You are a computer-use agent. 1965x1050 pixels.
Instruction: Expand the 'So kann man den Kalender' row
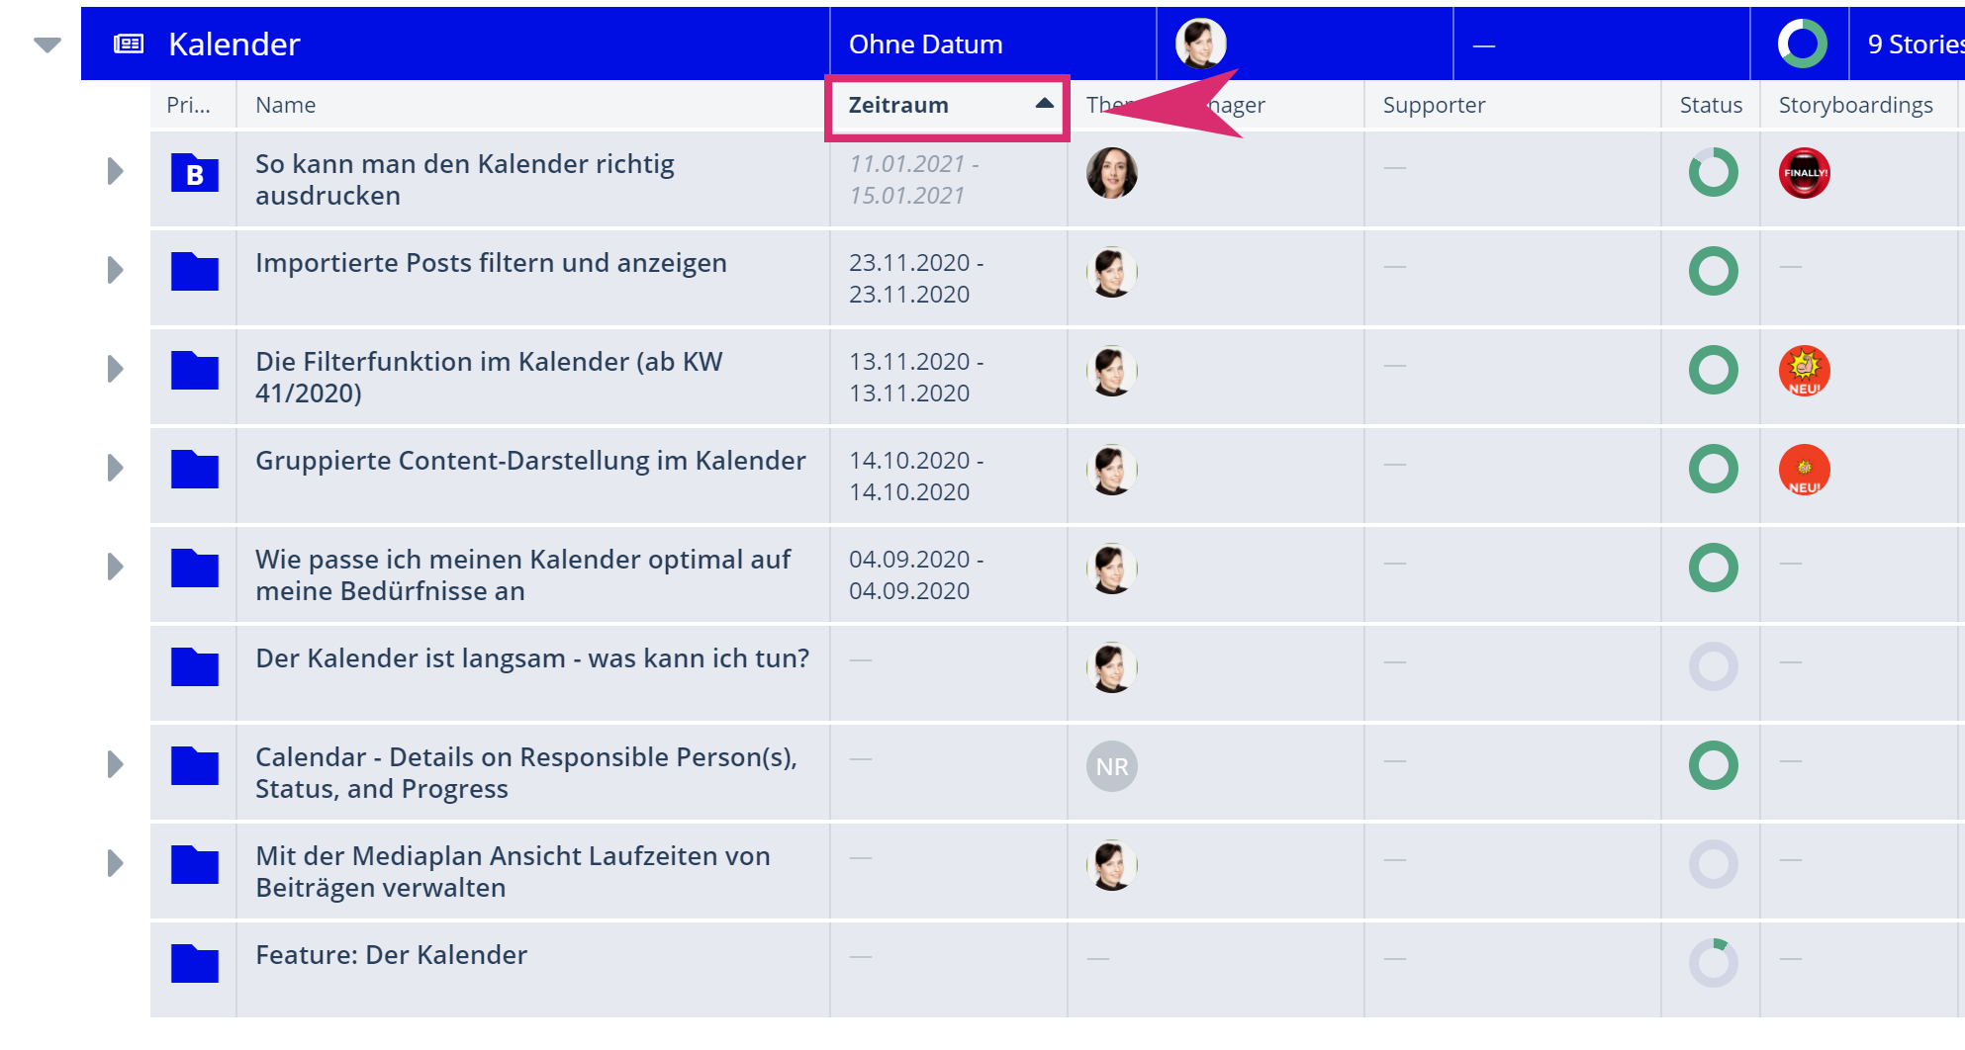click(115, 171)
